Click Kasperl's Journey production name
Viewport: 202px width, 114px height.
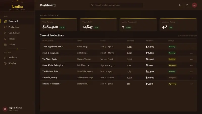[50, 78]
